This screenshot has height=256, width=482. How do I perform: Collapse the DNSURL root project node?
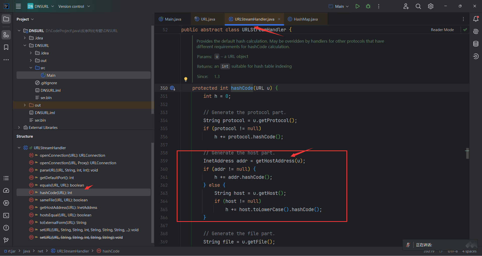19,31
